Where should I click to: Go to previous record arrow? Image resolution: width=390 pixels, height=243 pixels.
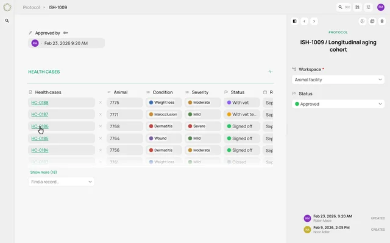[x=305, y=21]
